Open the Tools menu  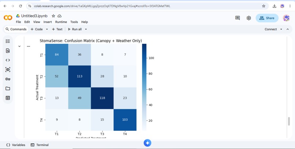click(74, 22)
